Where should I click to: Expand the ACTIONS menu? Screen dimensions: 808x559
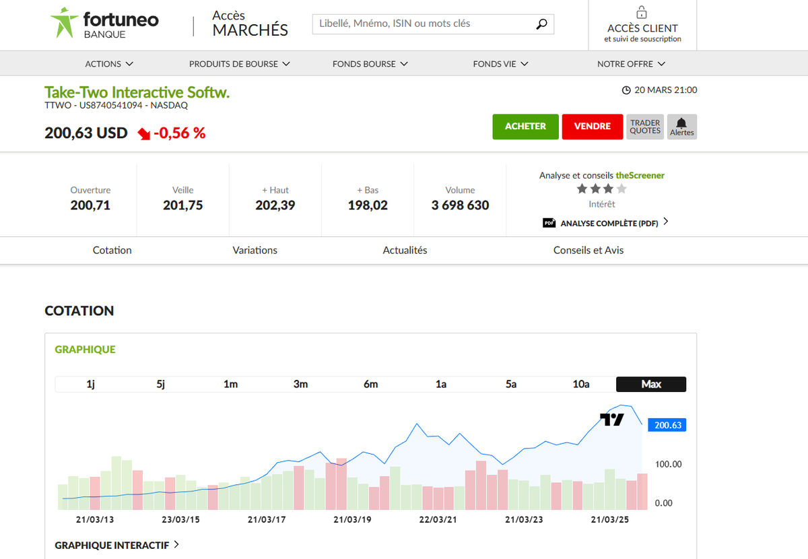coord(109,64)
